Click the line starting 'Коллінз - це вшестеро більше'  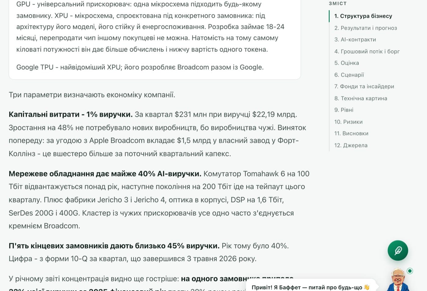pos(120,154)
